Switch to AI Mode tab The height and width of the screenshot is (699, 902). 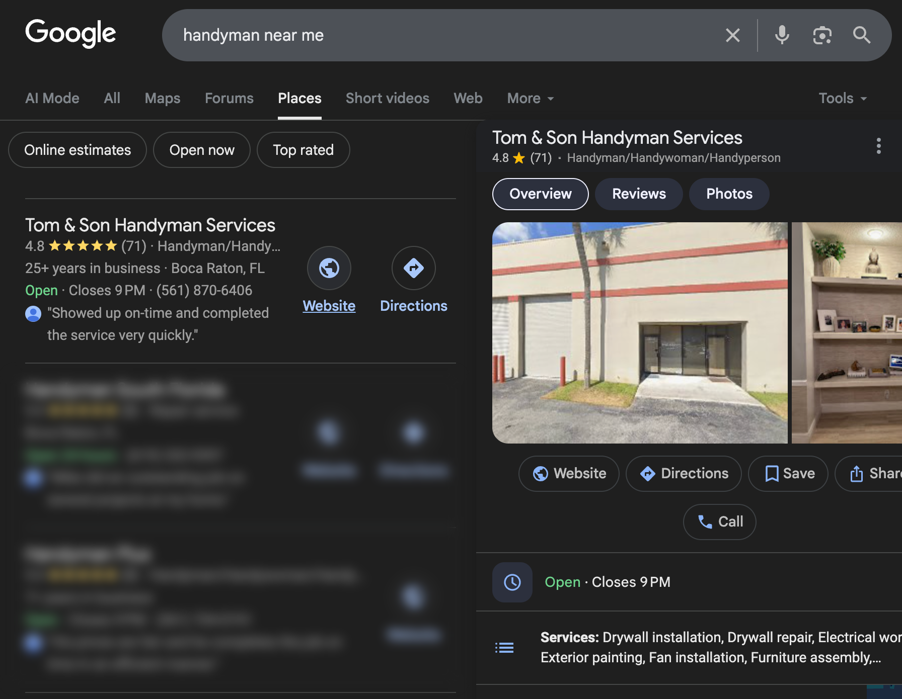coord(52,98)
